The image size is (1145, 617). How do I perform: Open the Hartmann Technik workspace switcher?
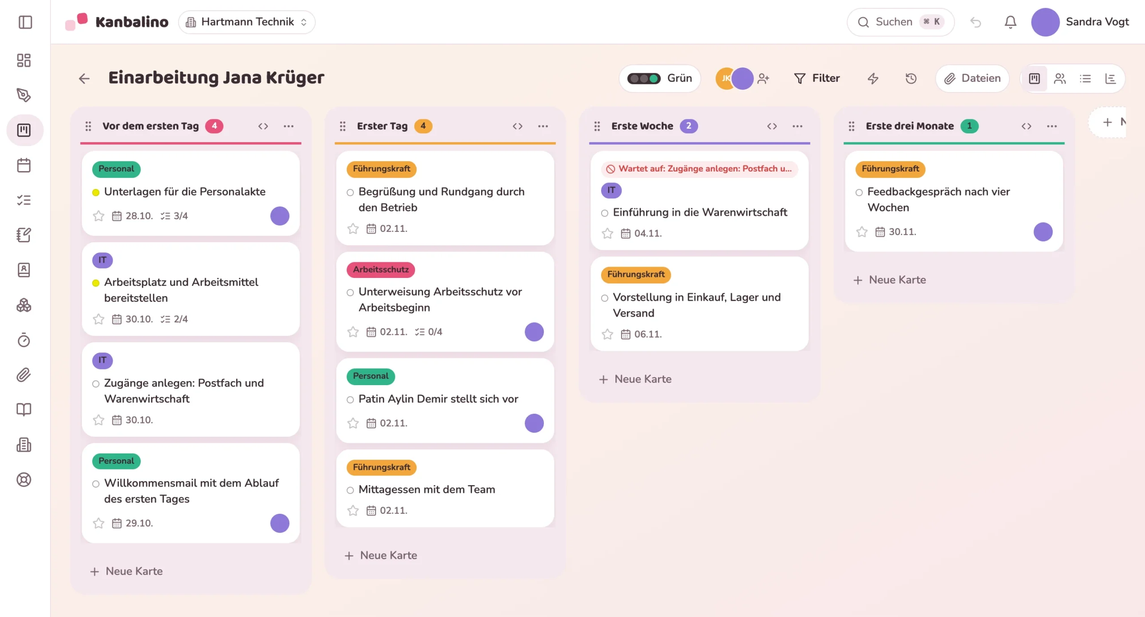(247, 22)
